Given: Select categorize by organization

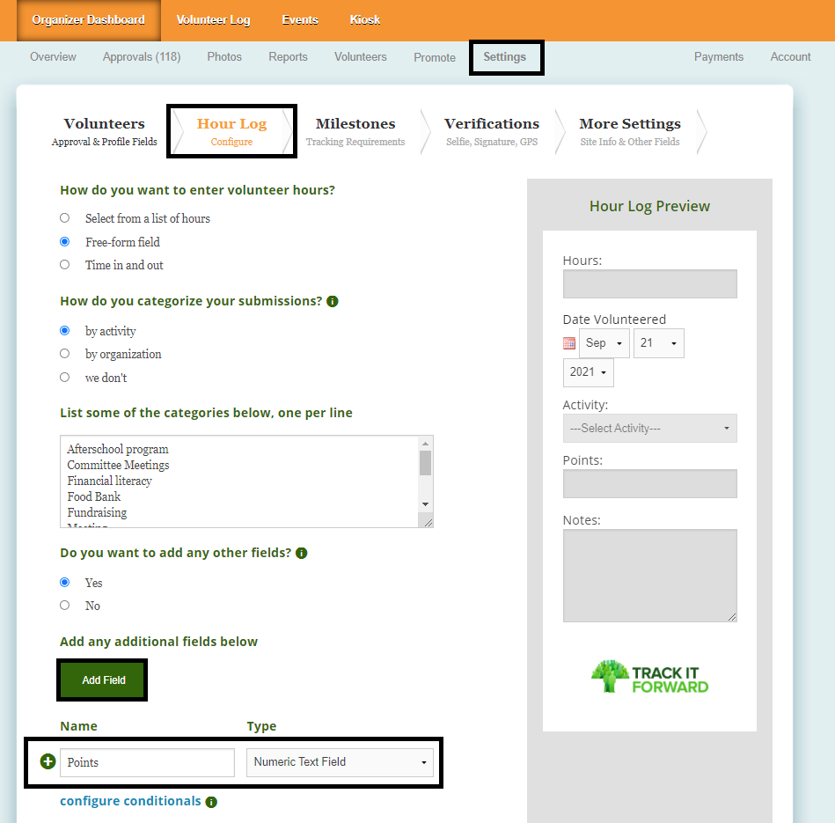Looking at the screenshot, I should pyautogui.click(x=64, y=354).
